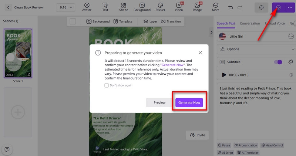Image resolution: width=296 pixels, height=156 pixels.
Task: Open the AI Translator tool
Action: click(x=248, y=152)
